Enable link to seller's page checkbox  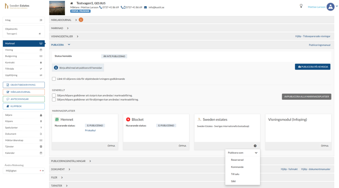[54, 79]
